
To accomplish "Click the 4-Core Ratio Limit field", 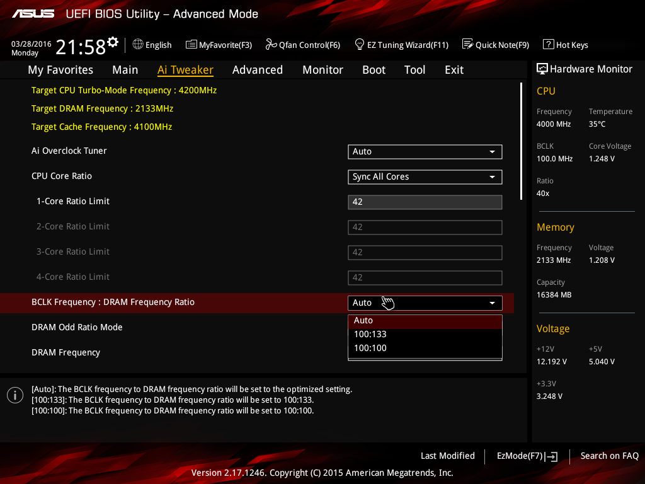I will click(x=425, y=277).
